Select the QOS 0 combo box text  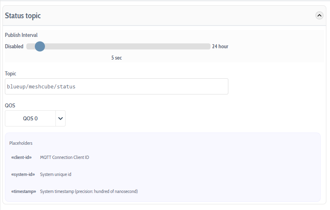(30, 118)
